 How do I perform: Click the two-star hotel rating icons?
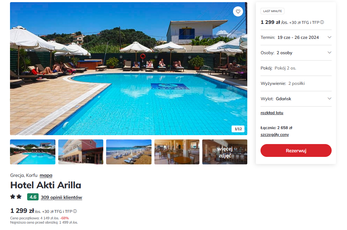click(16, 197)
